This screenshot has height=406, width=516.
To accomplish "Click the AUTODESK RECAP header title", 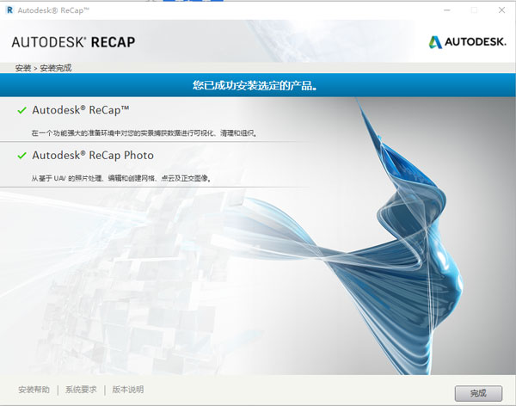I will pyautogui.click(x=73, y=41).
